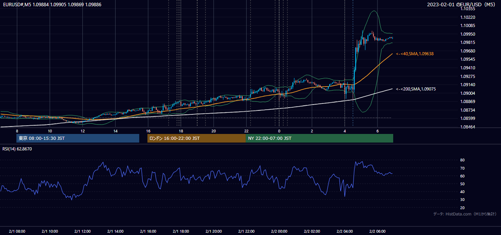Click RSI scale value 70
The width and height of the screenshot is (501, 235).
tap(462, 168)
